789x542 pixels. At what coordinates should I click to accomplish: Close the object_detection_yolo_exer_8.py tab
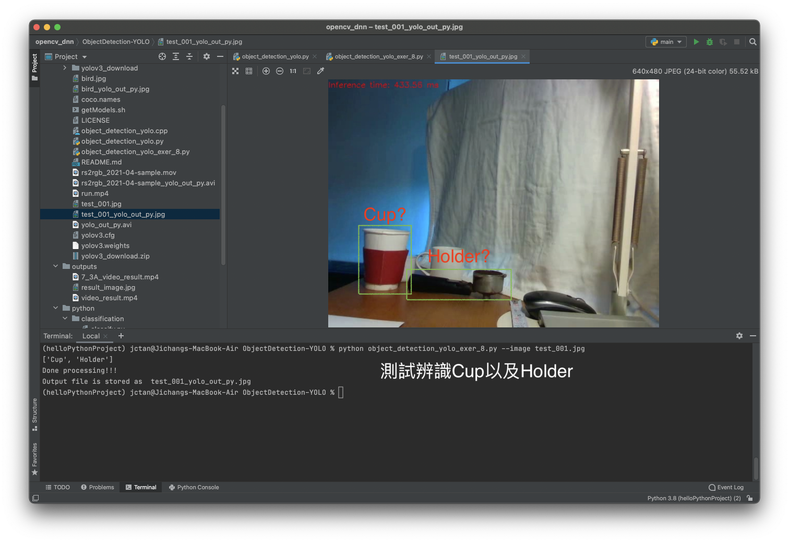pos(429,56)
